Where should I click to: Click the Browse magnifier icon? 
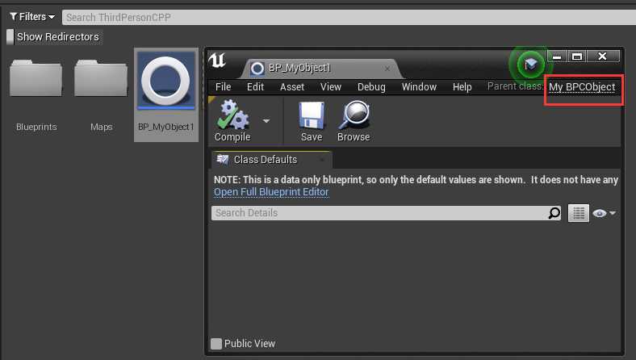point(354,115)
